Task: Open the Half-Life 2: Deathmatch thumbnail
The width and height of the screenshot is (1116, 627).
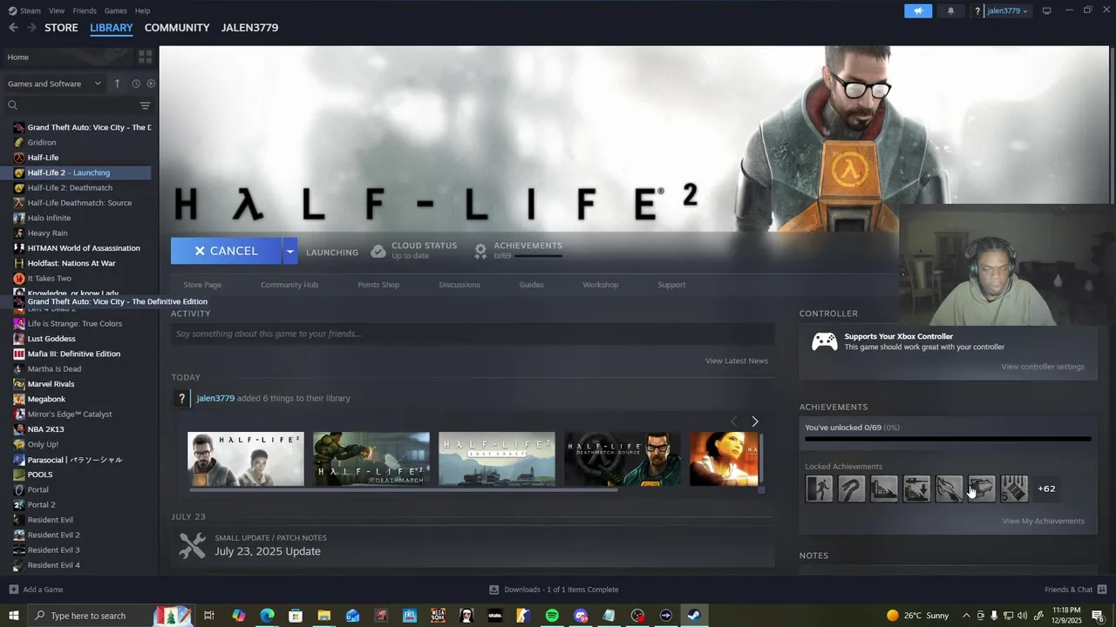Action: pos(371,459)
